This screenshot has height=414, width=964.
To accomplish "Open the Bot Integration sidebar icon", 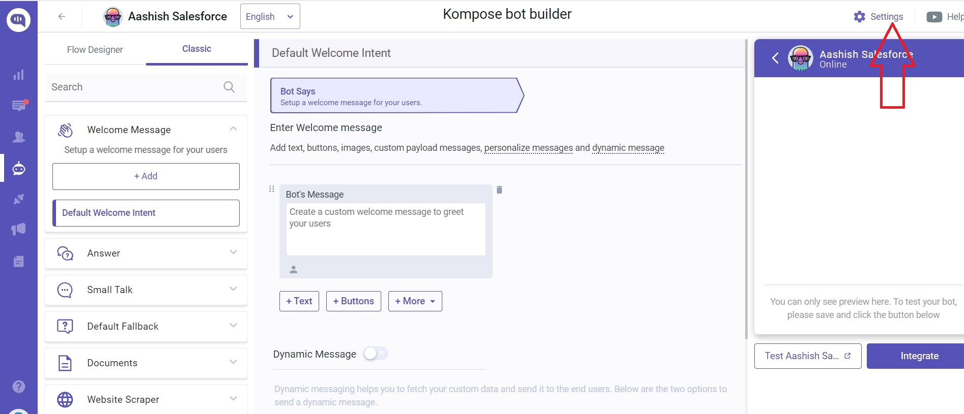I will point(19,168).
